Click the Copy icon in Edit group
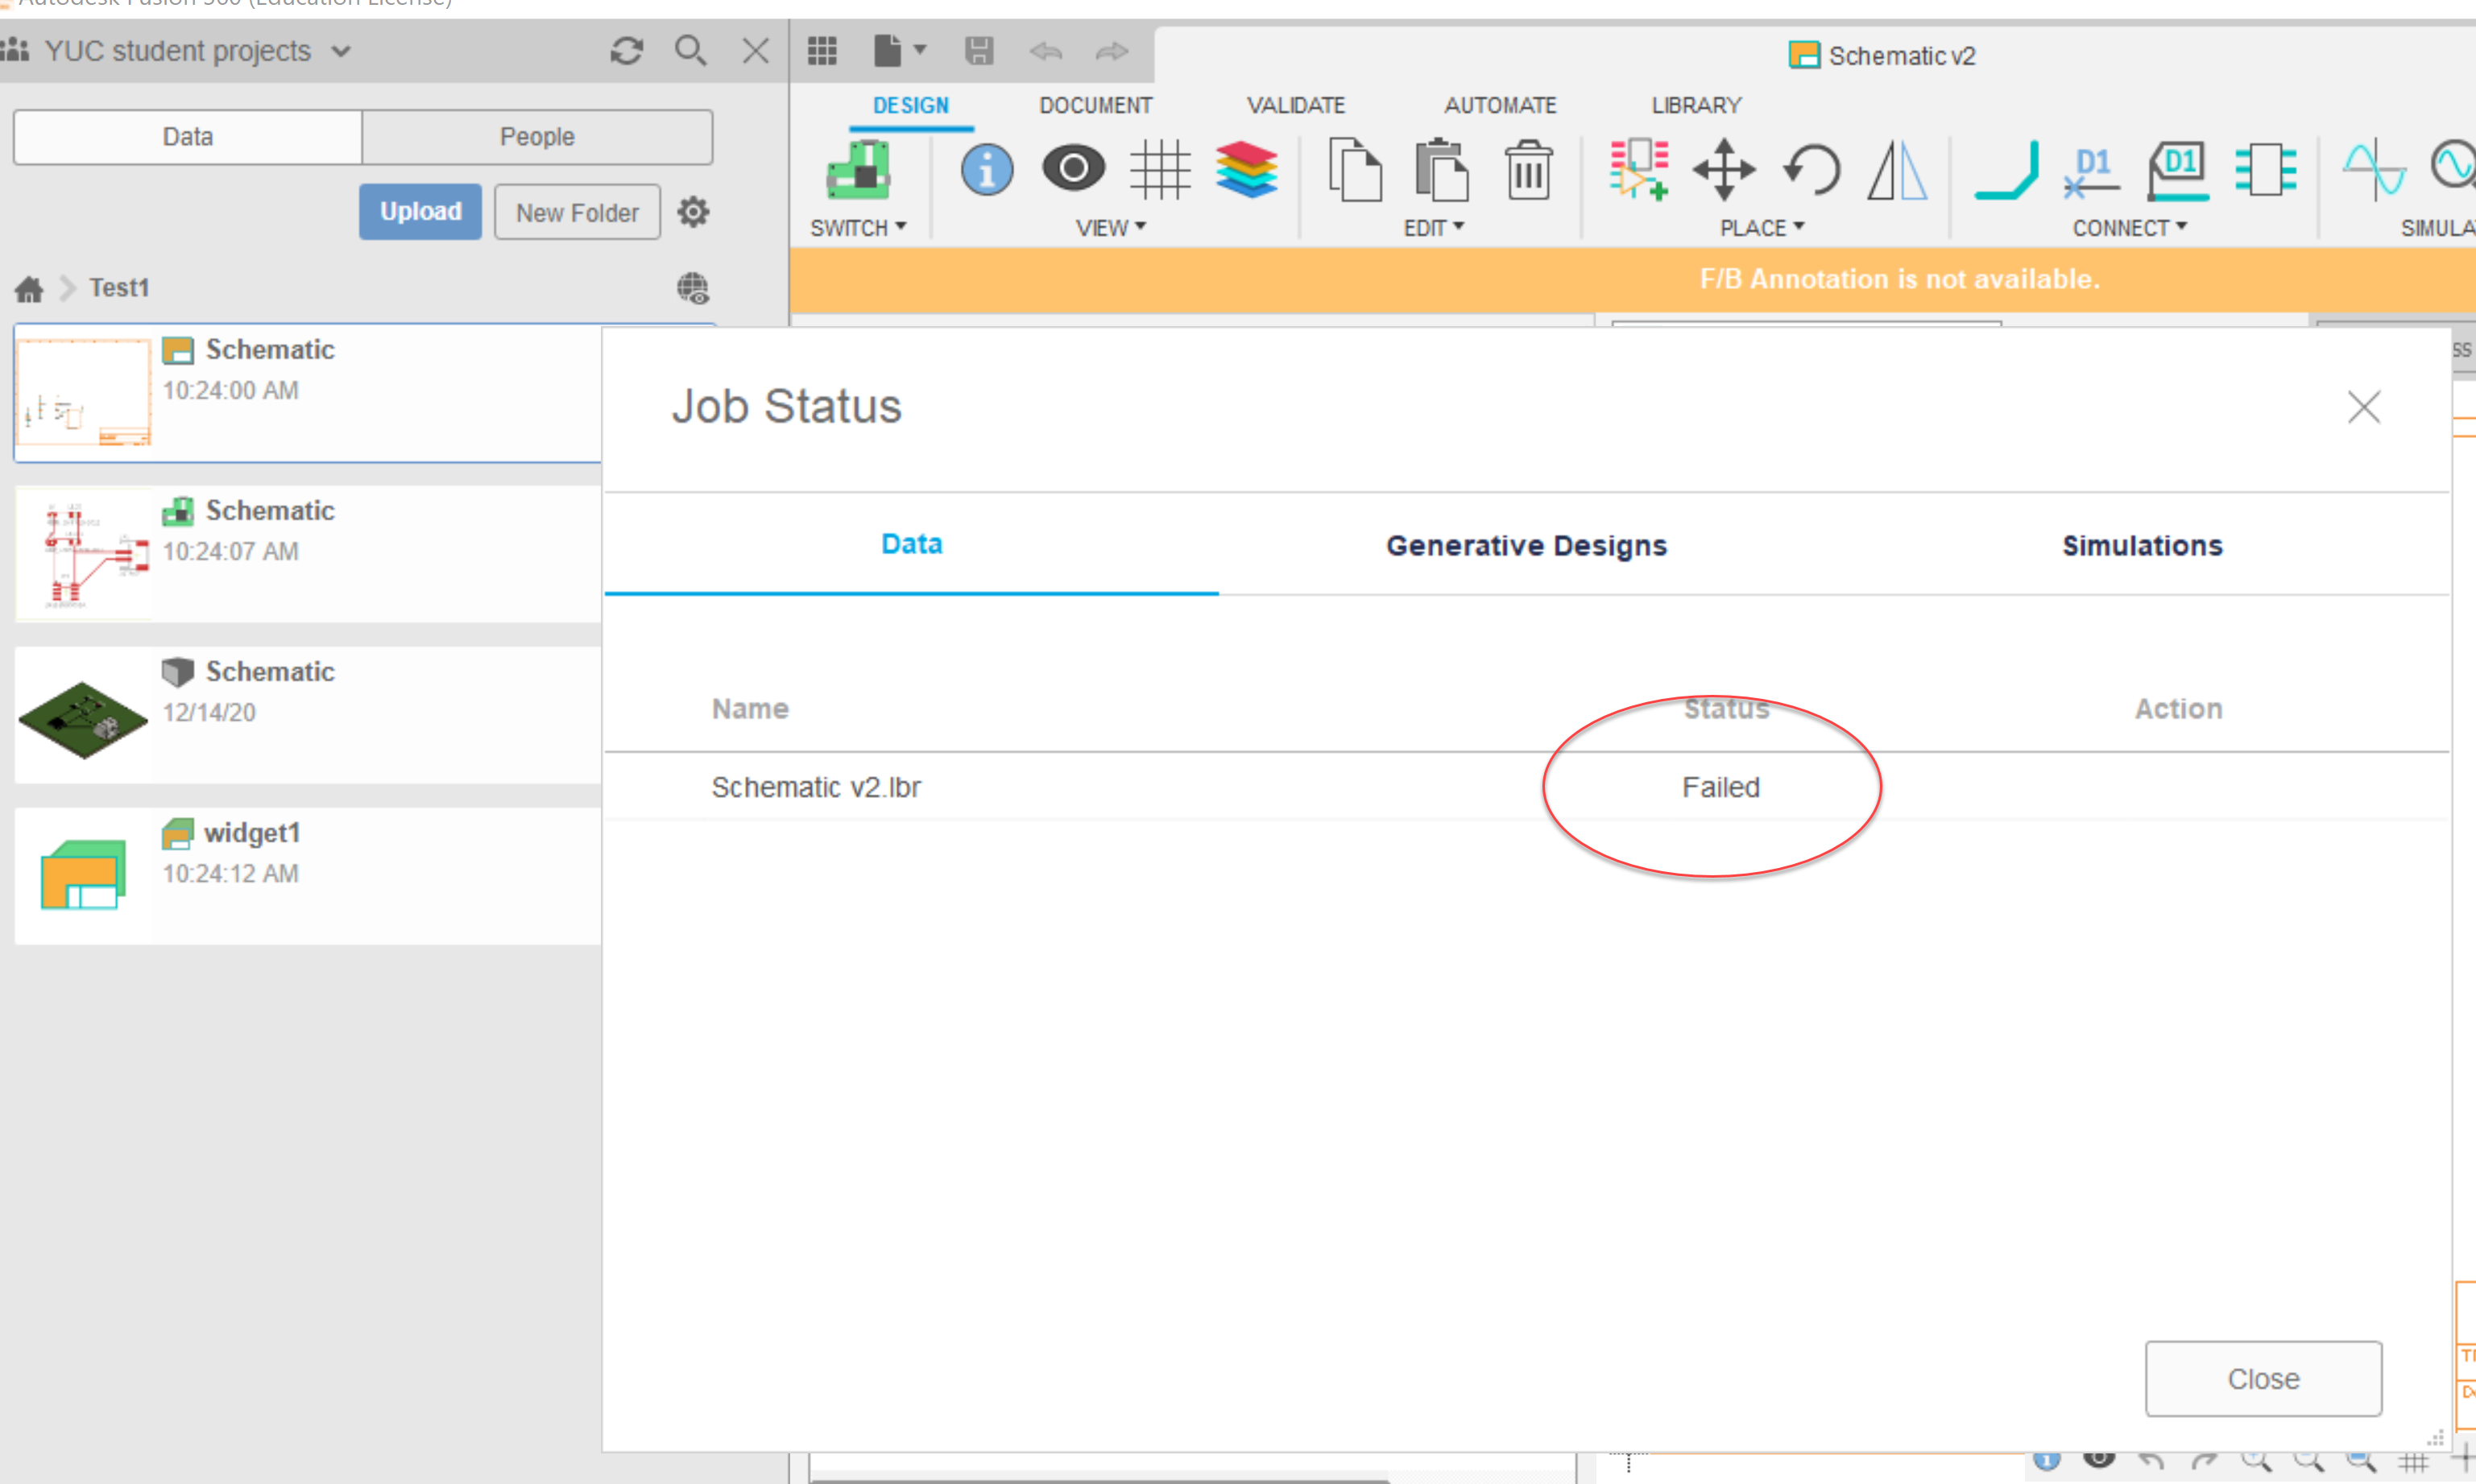2476x1484 pixels. tap(1356, 170)
